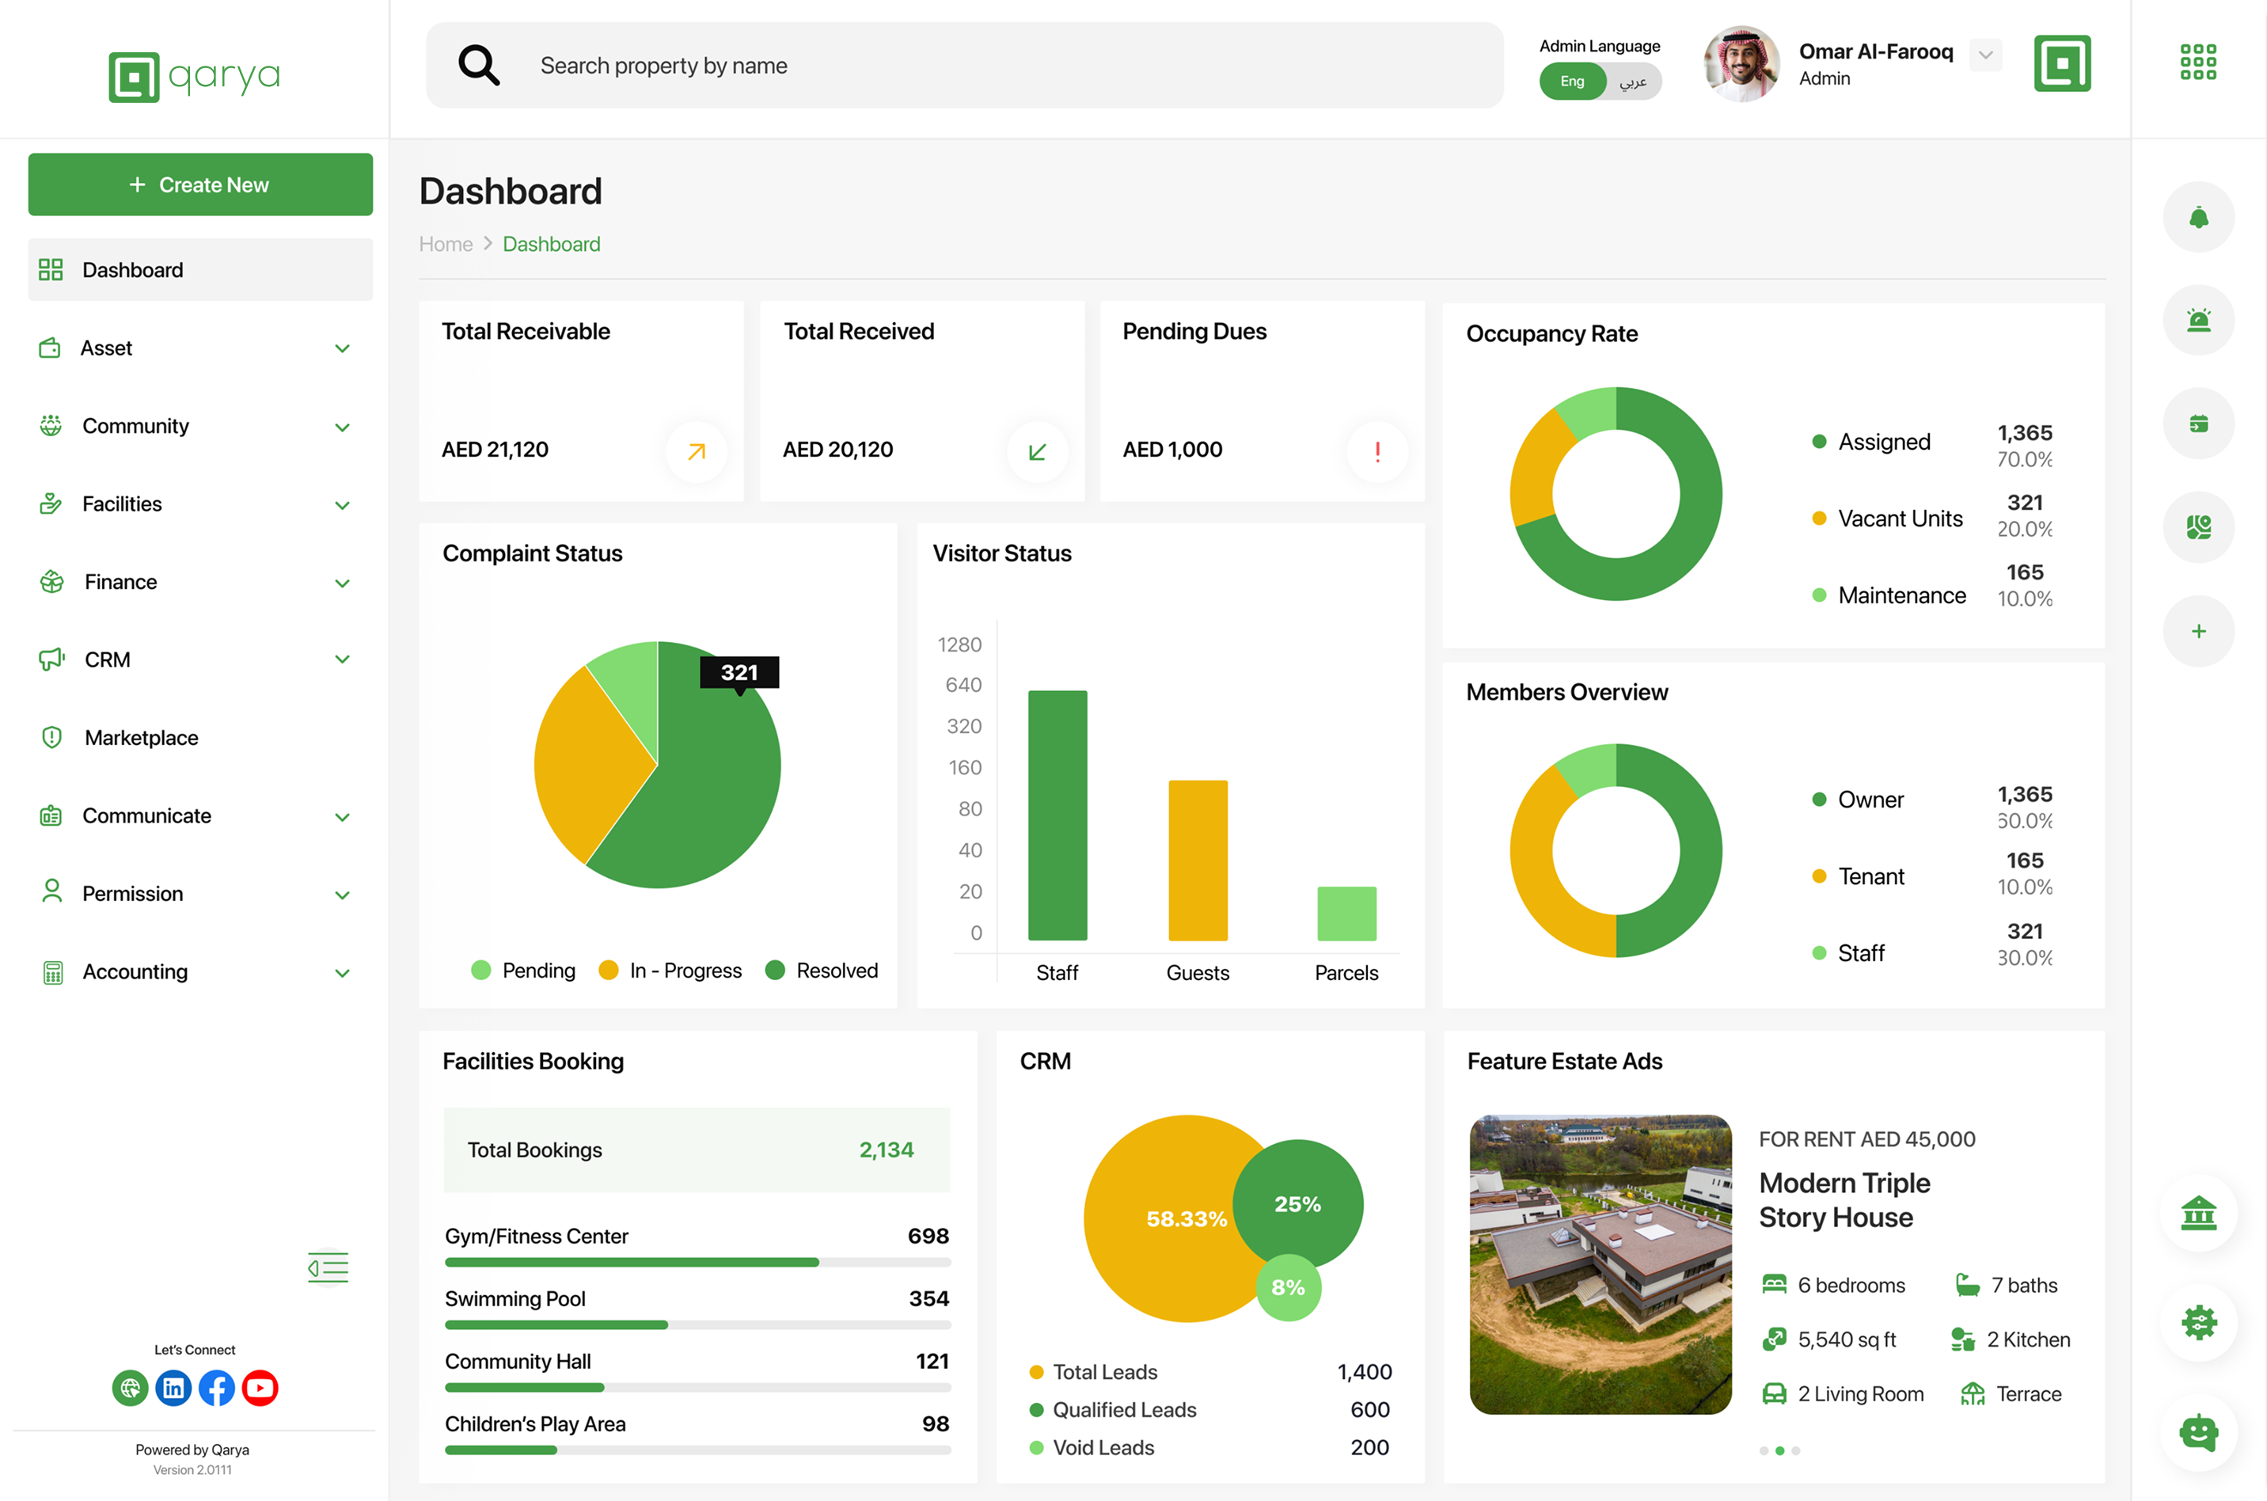Viewport: 2267px width, 1501px height.
Task: Click the sidebar collapse menu icon
Action: click(328, 1267)
